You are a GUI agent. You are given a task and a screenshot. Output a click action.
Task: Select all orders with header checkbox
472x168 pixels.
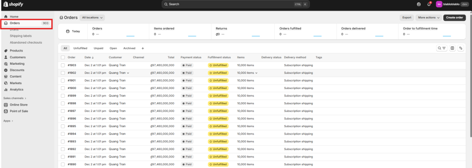coord(63,57)
